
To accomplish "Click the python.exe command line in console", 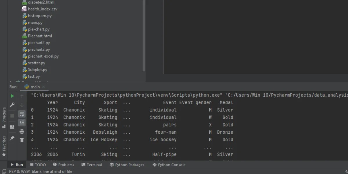I will [x=189, y=95].
